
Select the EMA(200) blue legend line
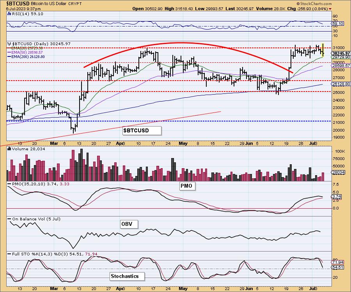coord(9,57)
